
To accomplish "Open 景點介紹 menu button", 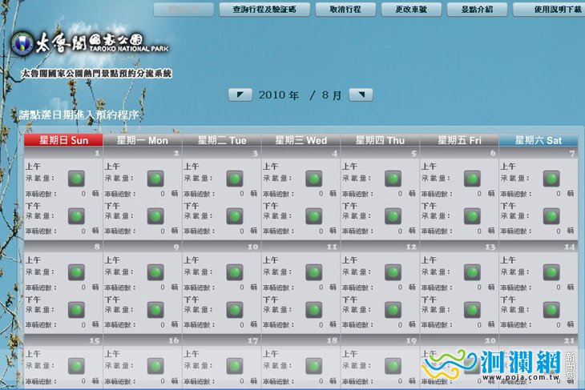I will (x=477, y=10).
